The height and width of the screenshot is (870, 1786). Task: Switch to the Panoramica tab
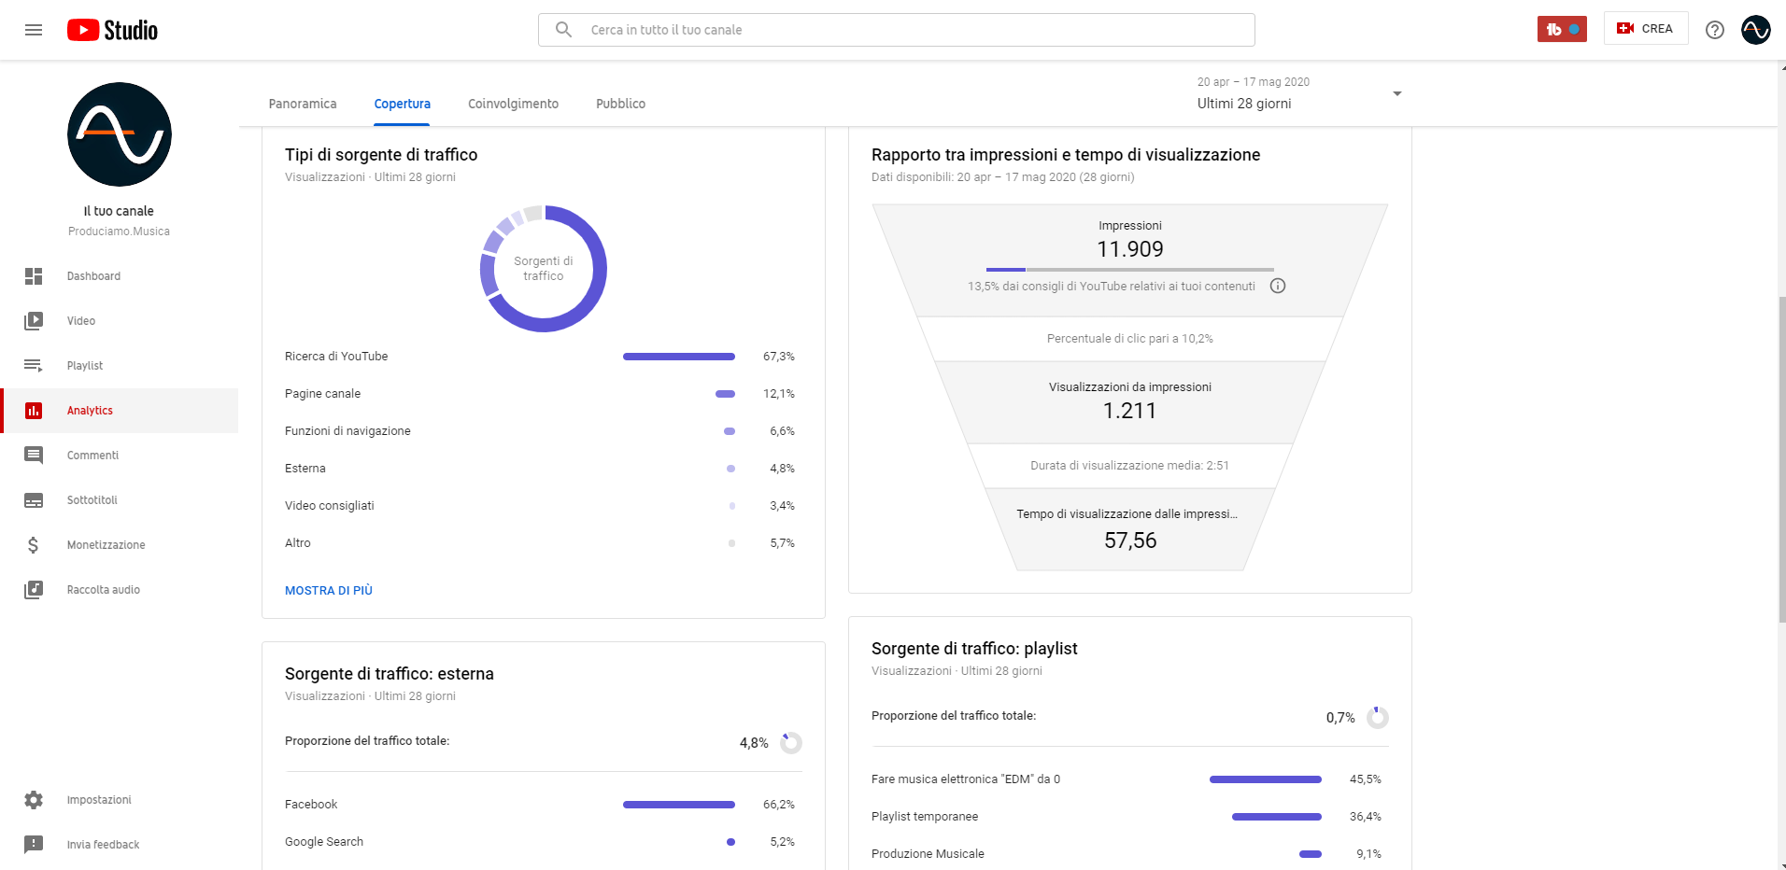click(x=303, y=104)
